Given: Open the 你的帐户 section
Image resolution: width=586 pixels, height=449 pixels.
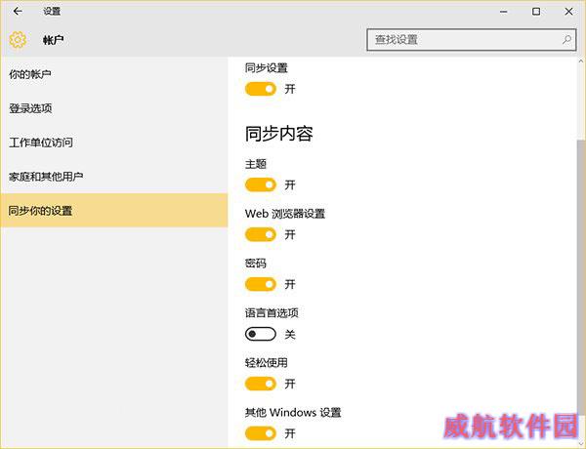Looking at the screenshot, I should point(114,74).
